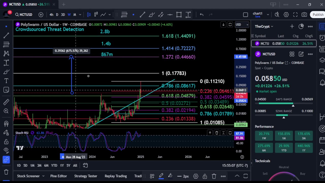This screenshot has height=183, width=325.
Task: Open the 15:55:07 (UTC-7) timezone menu
Action: point(235,165)
